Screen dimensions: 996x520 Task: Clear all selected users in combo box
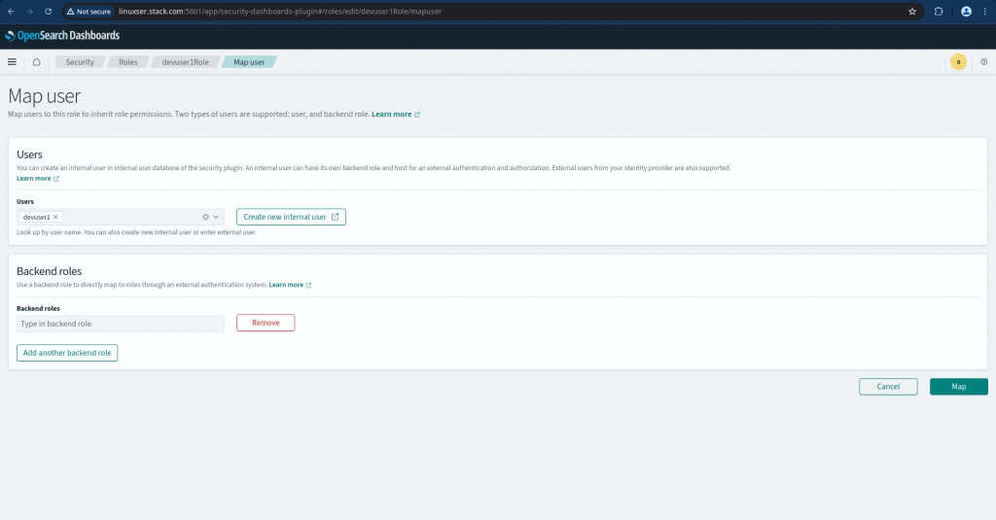pos(205,217)
